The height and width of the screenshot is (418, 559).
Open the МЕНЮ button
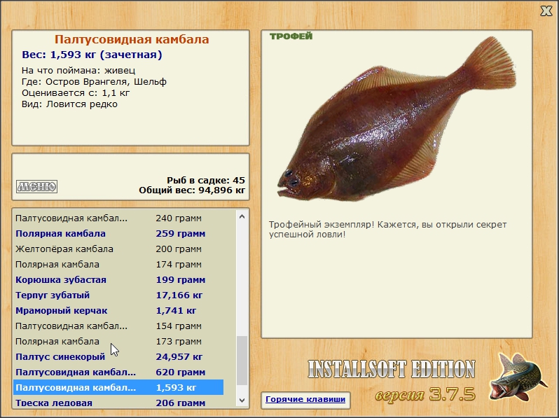36,186
